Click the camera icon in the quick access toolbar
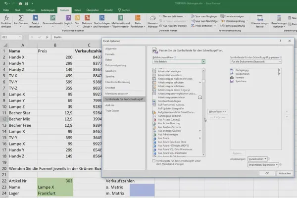The image size is (297, 198). [x=20, y=3]
